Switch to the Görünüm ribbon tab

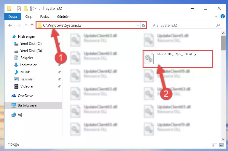(x=64, y=17)
